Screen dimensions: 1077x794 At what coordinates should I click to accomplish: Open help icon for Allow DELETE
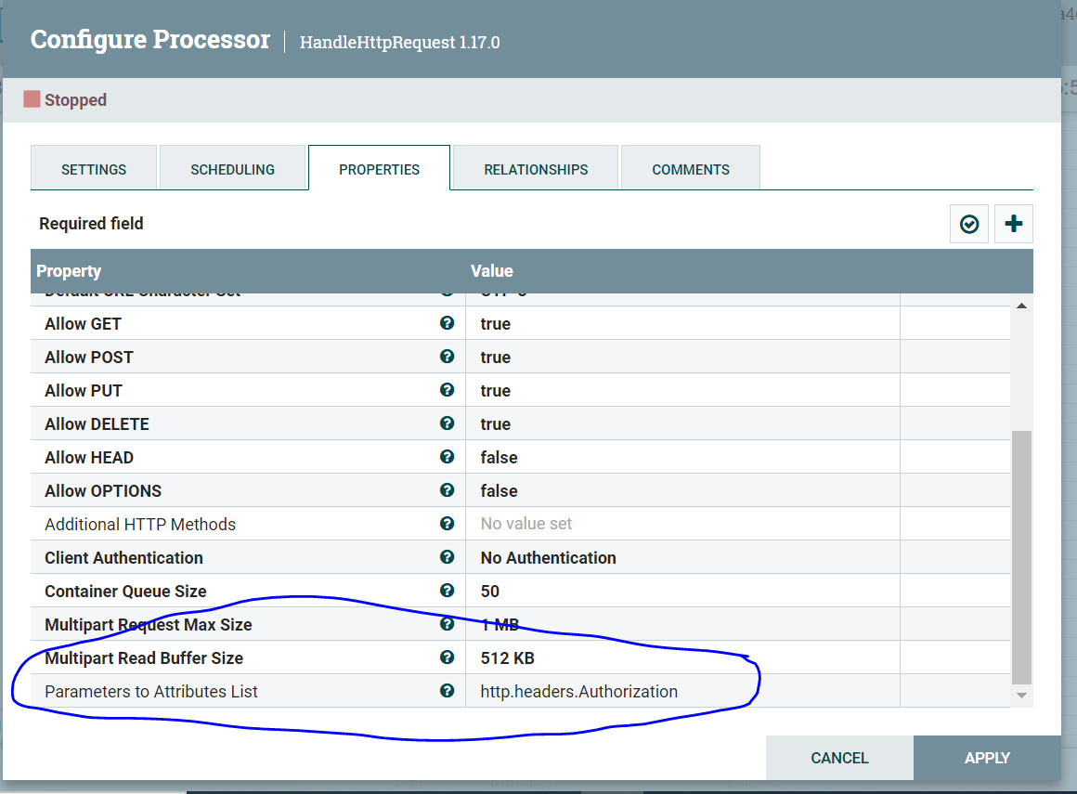click(x=447, y=423)
